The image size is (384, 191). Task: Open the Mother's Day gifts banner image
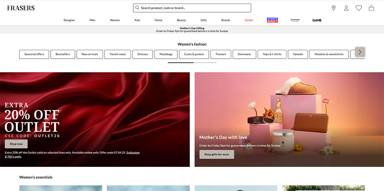pyautogui.click(x=289, y=119)
